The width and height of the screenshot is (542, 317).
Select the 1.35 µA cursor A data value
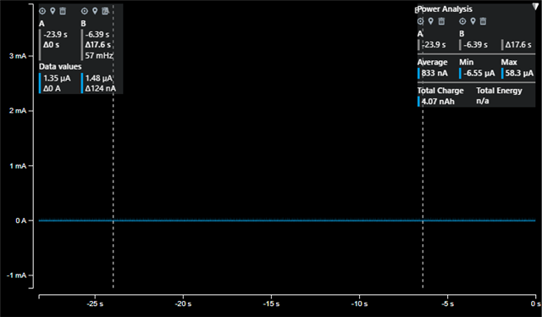tap(57, 78)
